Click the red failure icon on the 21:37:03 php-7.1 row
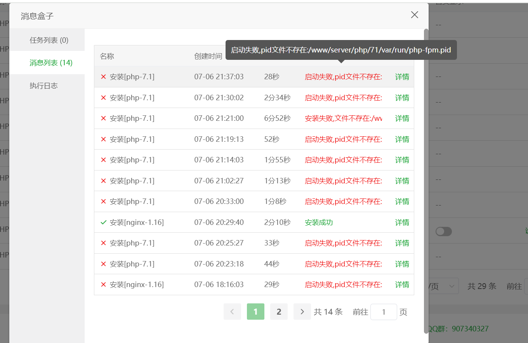 pos(103,77)
